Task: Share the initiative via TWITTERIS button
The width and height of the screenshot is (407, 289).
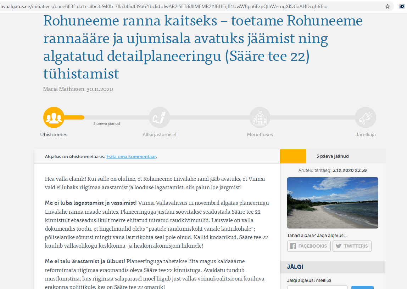Action: pyautogui.click(x=352, y=246)
